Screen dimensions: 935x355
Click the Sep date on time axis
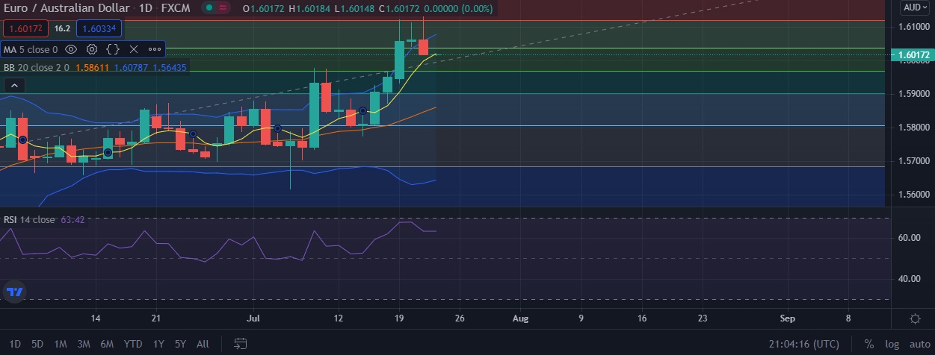coord(786,318)
